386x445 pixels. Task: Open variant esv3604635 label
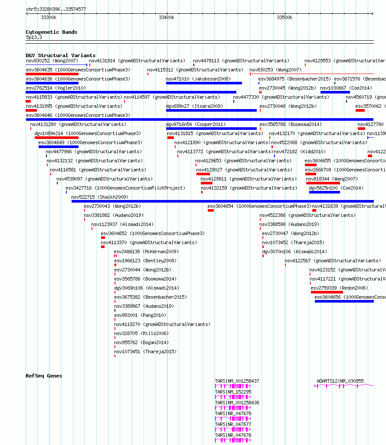[78, 70]
